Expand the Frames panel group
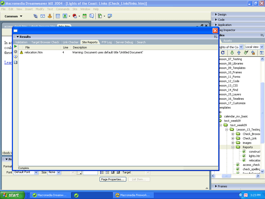Viewport: 265px width, 199px height. click(216, 186)
